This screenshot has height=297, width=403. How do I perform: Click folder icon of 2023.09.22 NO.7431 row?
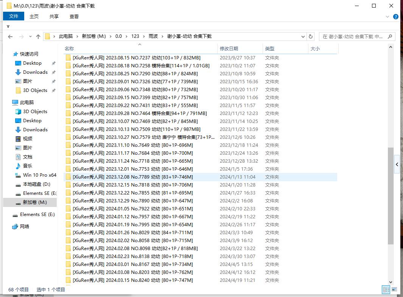pos(68,106)
